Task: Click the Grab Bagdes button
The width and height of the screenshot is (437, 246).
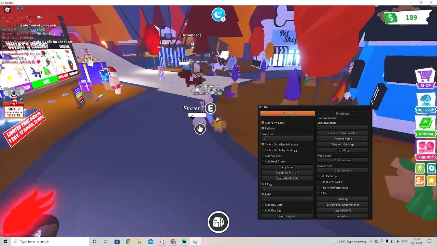Action: coord(287,216)
